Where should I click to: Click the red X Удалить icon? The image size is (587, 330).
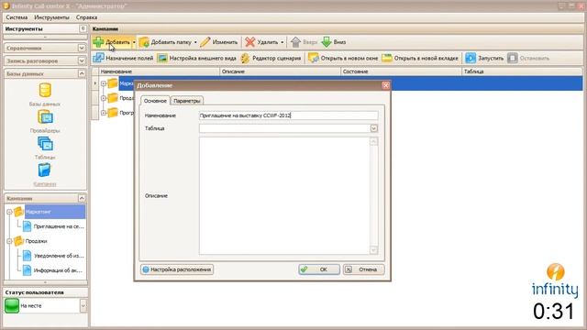[x=250, y=42]
